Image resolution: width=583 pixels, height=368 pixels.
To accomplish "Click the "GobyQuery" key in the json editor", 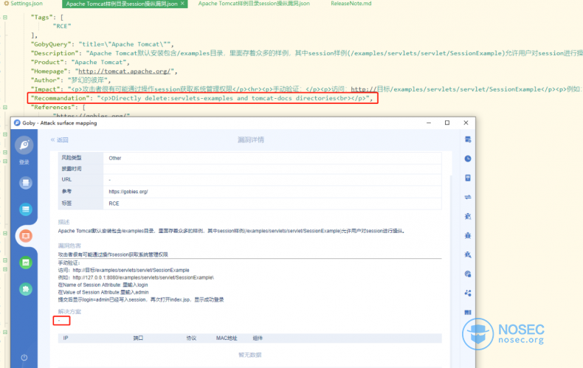I will click(x=51, y=44).
